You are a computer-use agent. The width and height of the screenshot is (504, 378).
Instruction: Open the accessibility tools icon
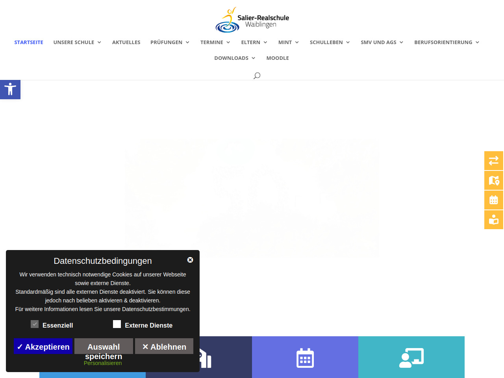pos(10,89)
